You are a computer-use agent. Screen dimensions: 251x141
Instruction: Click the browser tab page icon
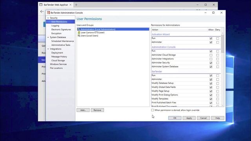[41, 5]
